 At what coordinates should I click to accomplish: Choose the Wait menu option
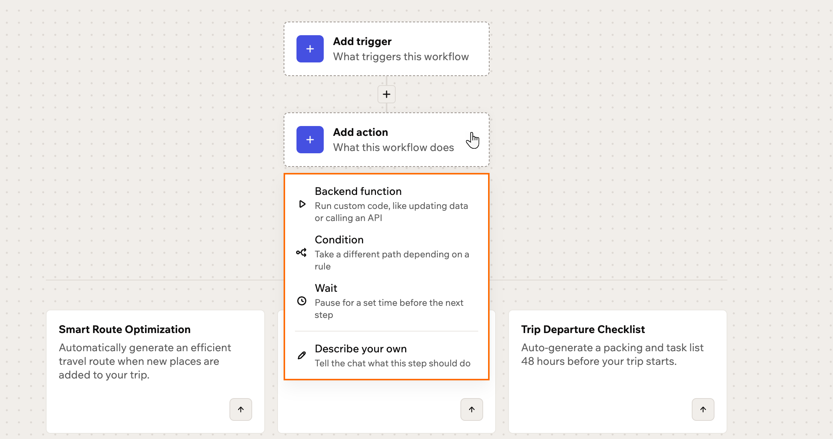[x=386, y=301]
